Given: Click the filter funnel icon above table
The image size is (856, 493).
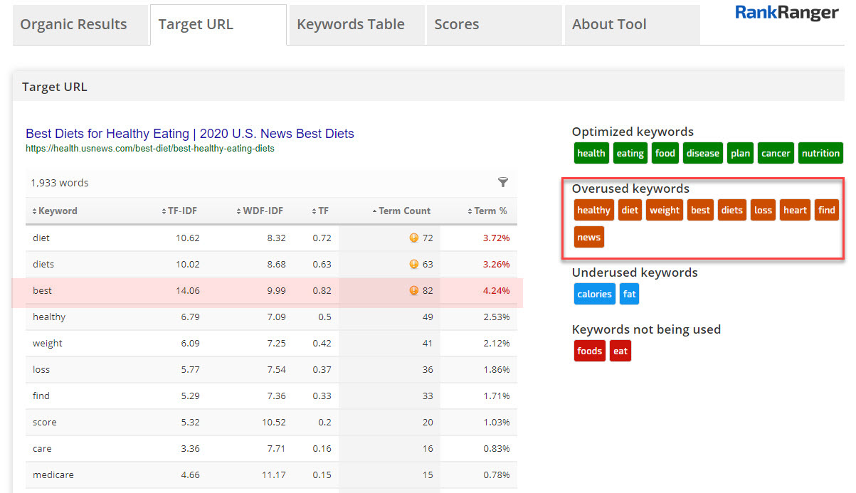Looking at the screenshot, I should 503,183.
